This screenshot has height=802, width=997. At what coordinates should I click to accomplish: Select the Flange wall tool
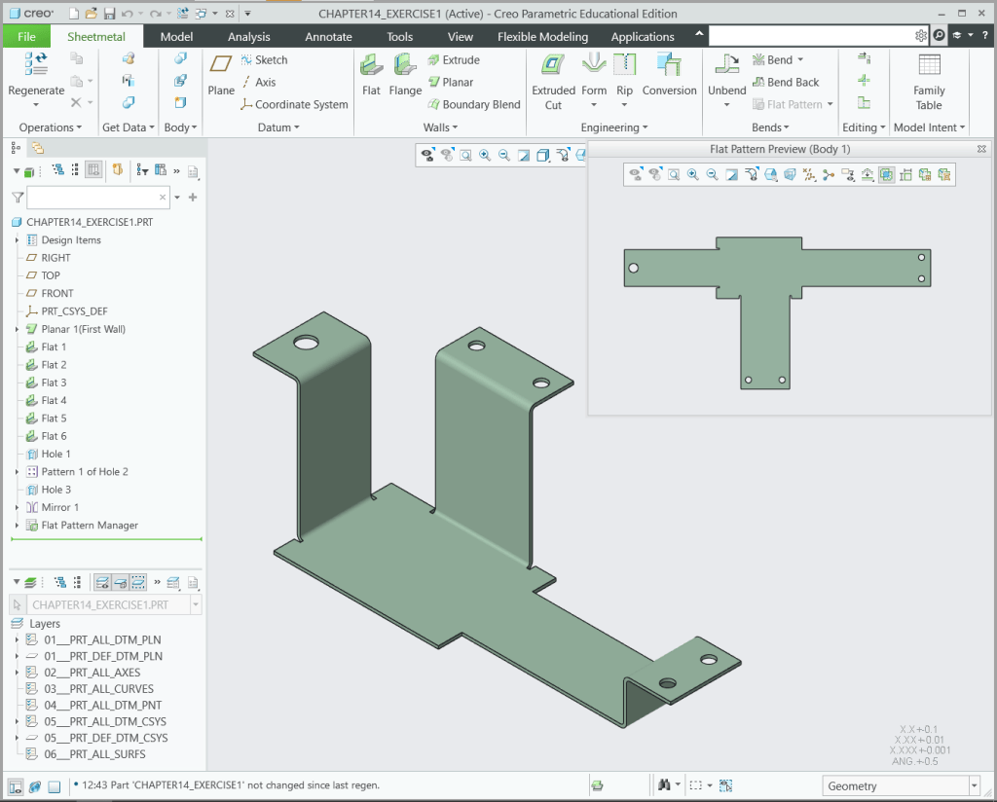point(405,74)
